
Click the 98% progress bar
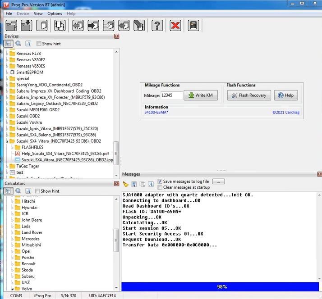pos(220,287)
